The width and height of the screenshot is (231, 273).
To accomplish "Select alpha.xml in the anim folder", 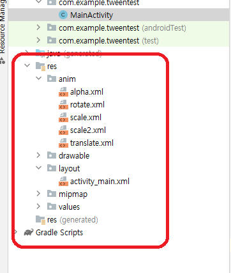I will (87, 92).
